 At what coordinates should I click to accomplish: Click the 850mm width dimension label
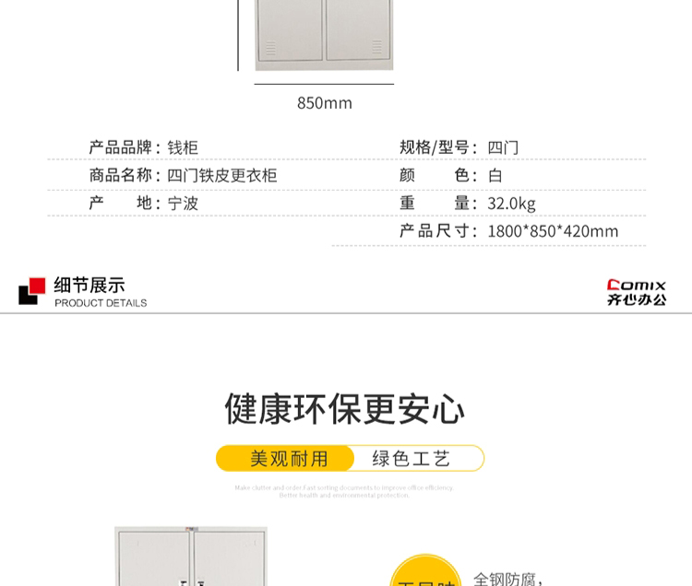pos(324,103)
